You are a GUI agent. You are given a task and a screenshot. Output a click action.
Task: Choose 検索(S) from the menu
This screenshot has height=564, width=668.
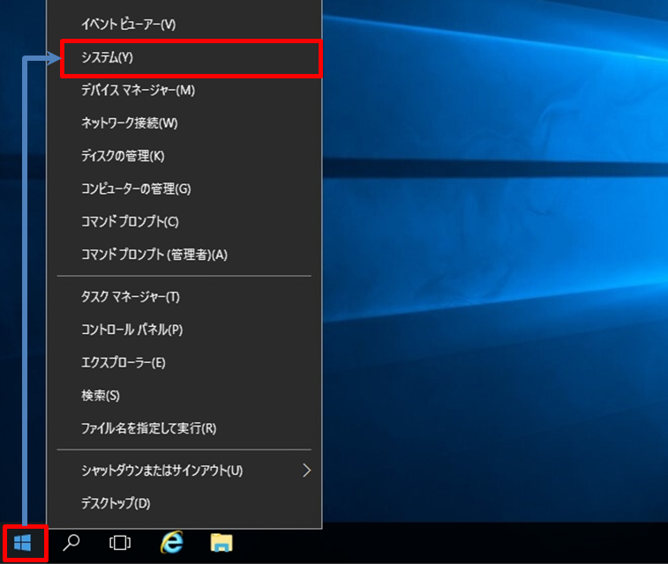[x=184, y=396]
